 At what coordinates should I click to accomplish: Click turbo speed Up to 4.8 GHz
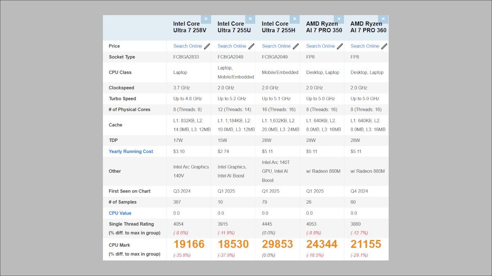pos(188,99)
